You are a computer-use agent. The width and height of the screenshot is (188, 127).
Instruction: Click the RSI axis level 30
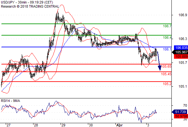pos(185,119)
